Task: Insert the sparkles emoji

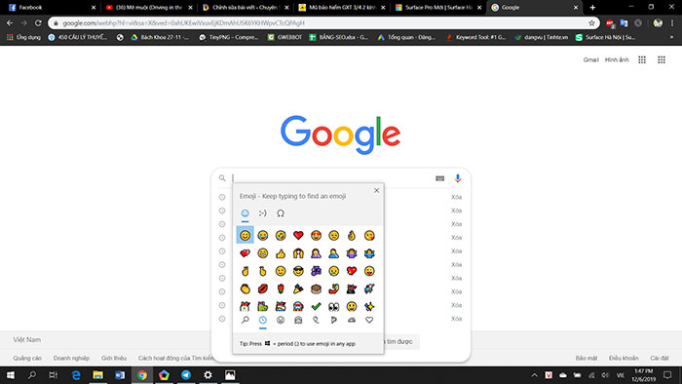Action: pos(369,307)
